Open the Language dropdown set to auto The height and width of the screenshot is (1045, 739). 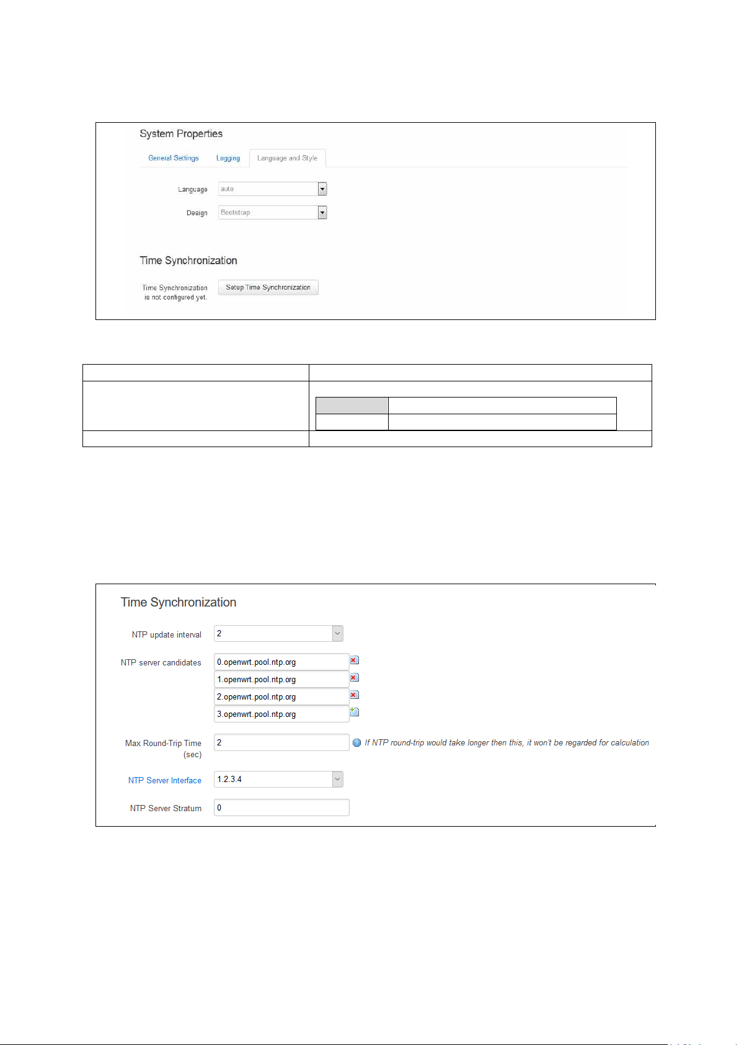[272, 189]
